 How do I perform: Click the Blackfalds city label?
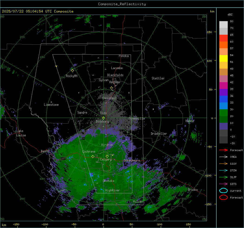[x=115, y=75]
